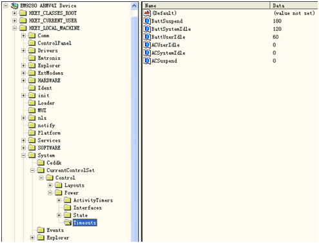The height and width of the screenshot is (243, 319).
Task: Select the Emtronix key
Action: coord(49,58)
